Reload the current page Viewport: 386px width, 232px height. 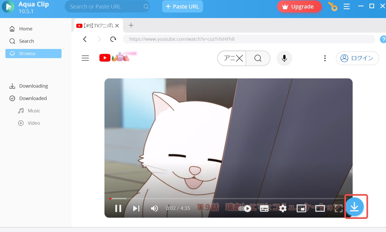tap(113, 39)
